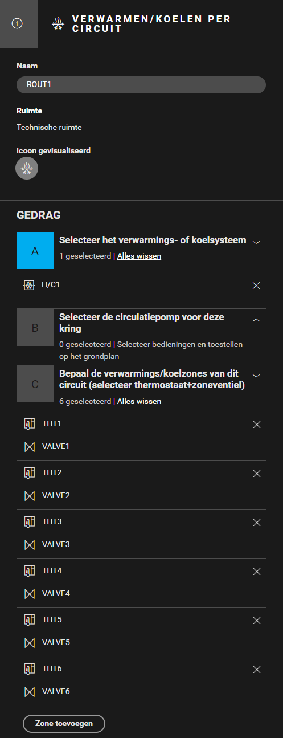
Task: Edit the ROUT1 name field
Action: (x=141, y=84)
